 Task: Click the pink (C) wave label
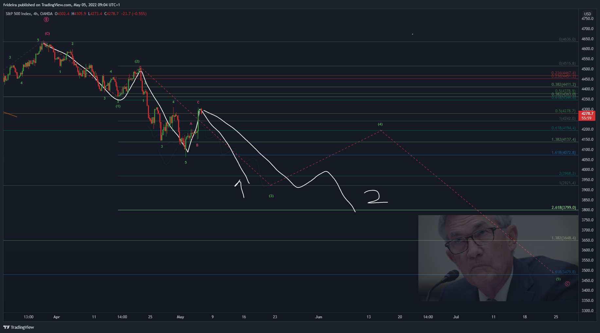(47, 33)
